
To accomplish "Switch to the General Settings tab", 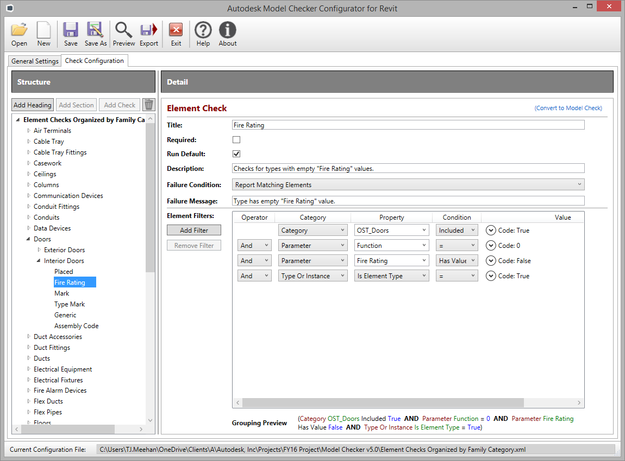I will pos(34,61).
